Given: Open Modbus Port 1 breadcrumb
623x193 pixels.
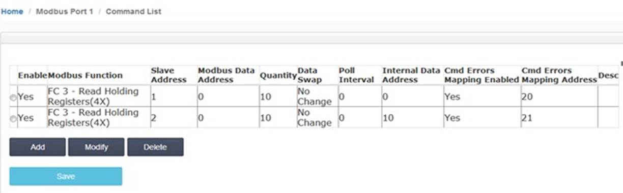Looking at the screenshot, I should [65, 11].
